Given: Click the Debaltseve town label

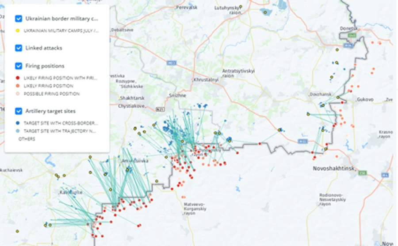Looking at the screenshot, I should [x=122, y=30].
